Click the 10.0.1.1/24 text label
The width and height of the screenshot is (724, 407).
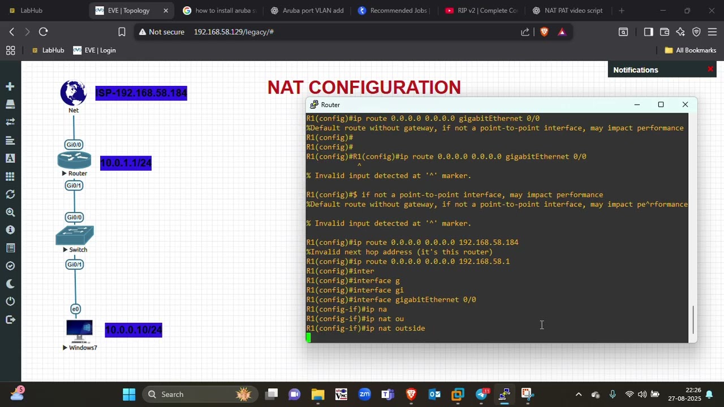tap(126, 163)
